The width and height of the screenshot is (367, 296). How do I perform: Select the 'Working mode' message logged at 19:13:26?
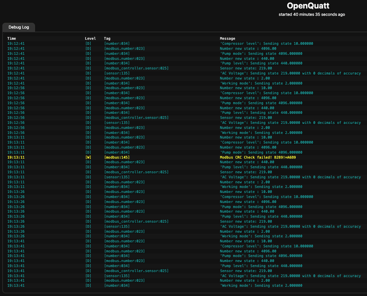(261, 236)
